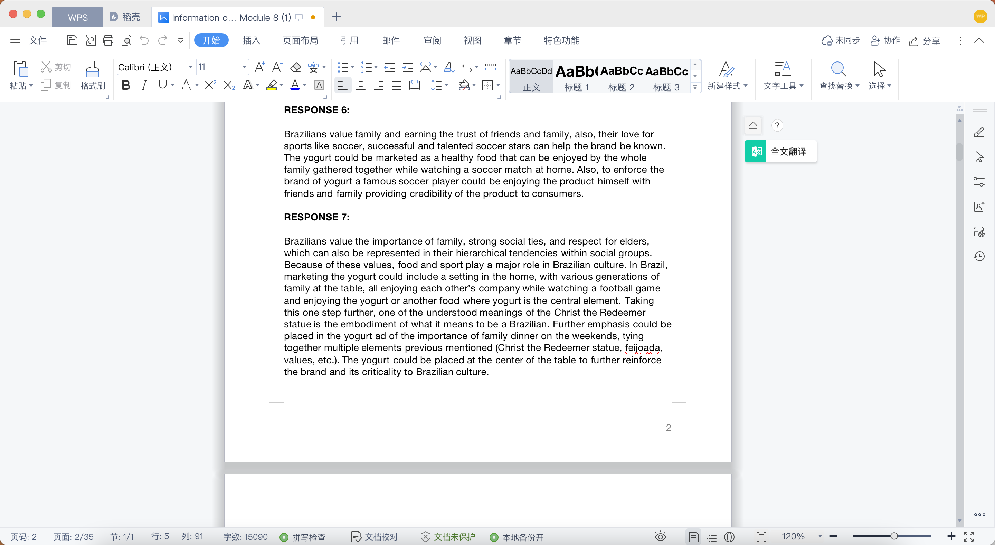Click the Save icon in quick toolbar
The image size is (995, 545).
(72, 40)
